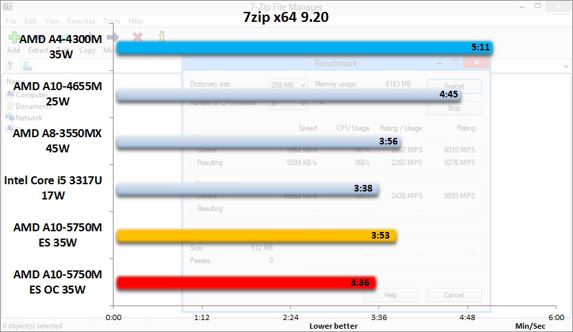Click the 'Min/Sec' axis unit label

tap(531, 326)
